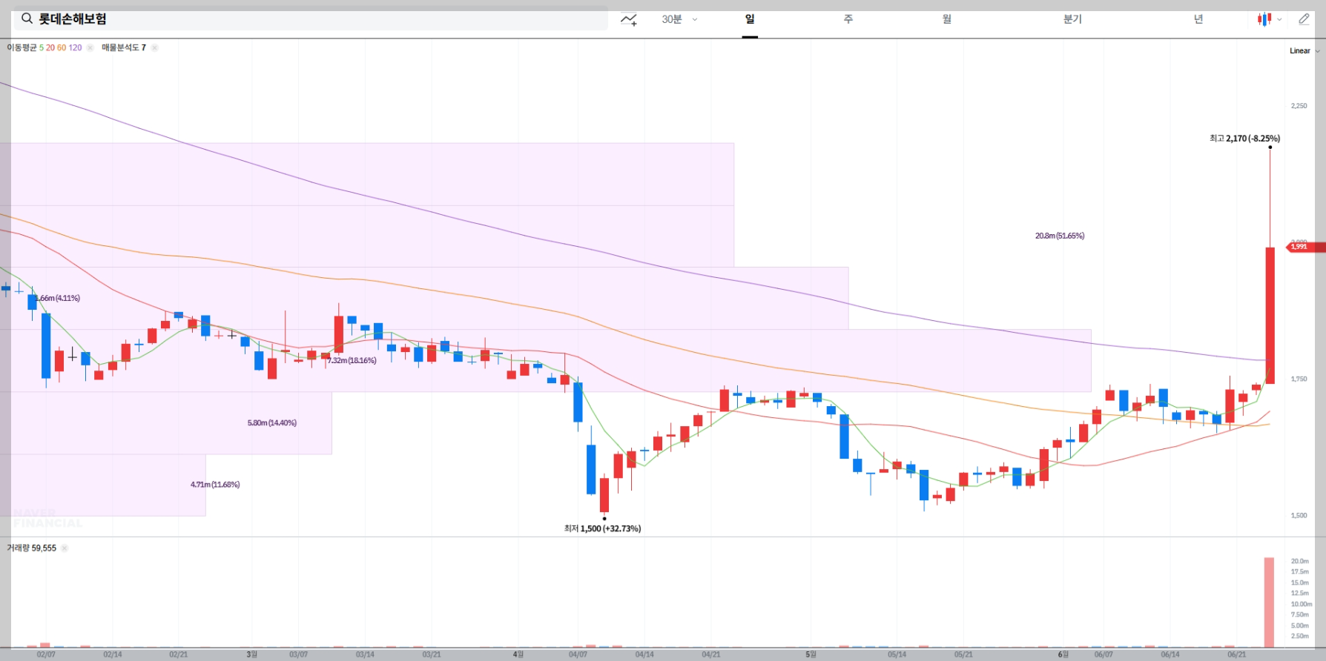Click the tall red candle at 06/21

pos(1270,315)
